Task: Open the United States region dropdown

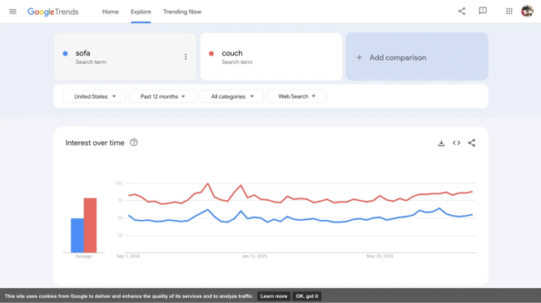Action: coord(94,96)
